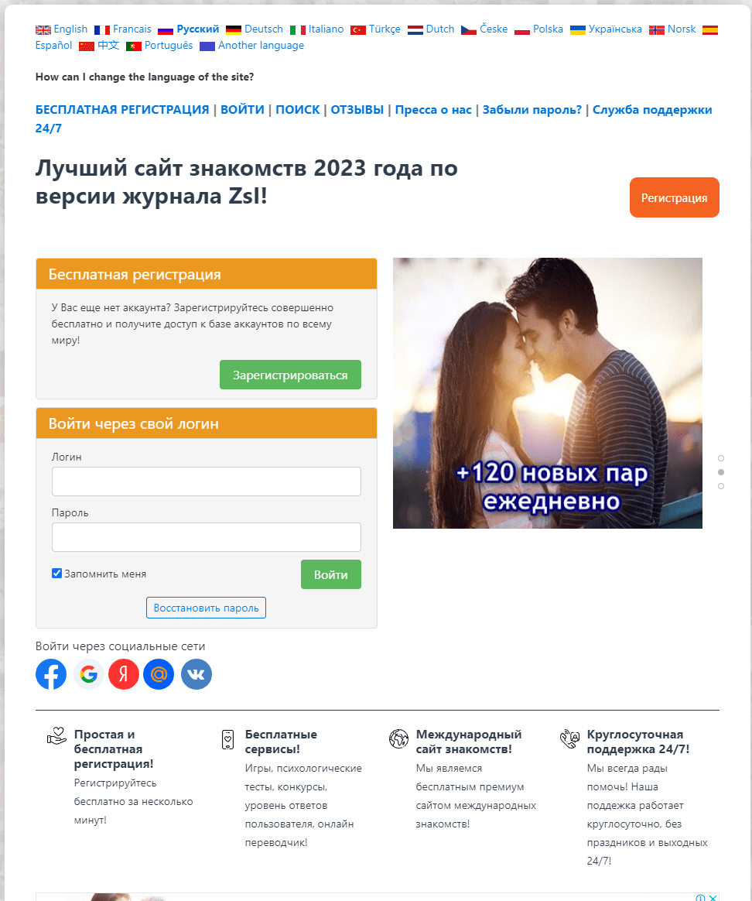Click the orange Регистрация button
This screenshot has height=901, width=752.
[675, 197]
